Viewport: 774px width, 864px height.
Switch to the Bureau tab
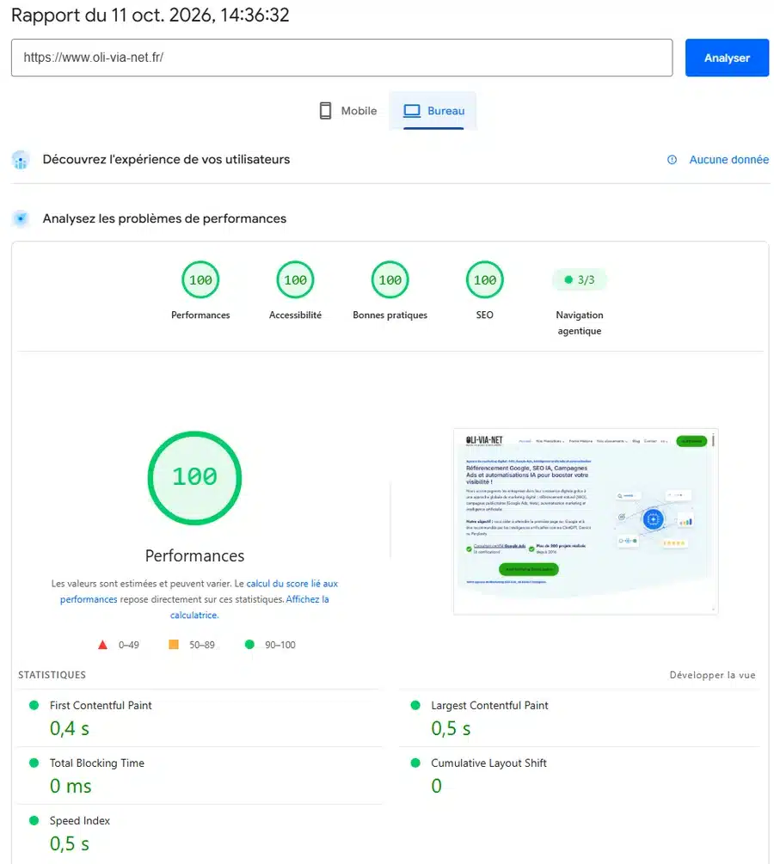click(433, 111)
